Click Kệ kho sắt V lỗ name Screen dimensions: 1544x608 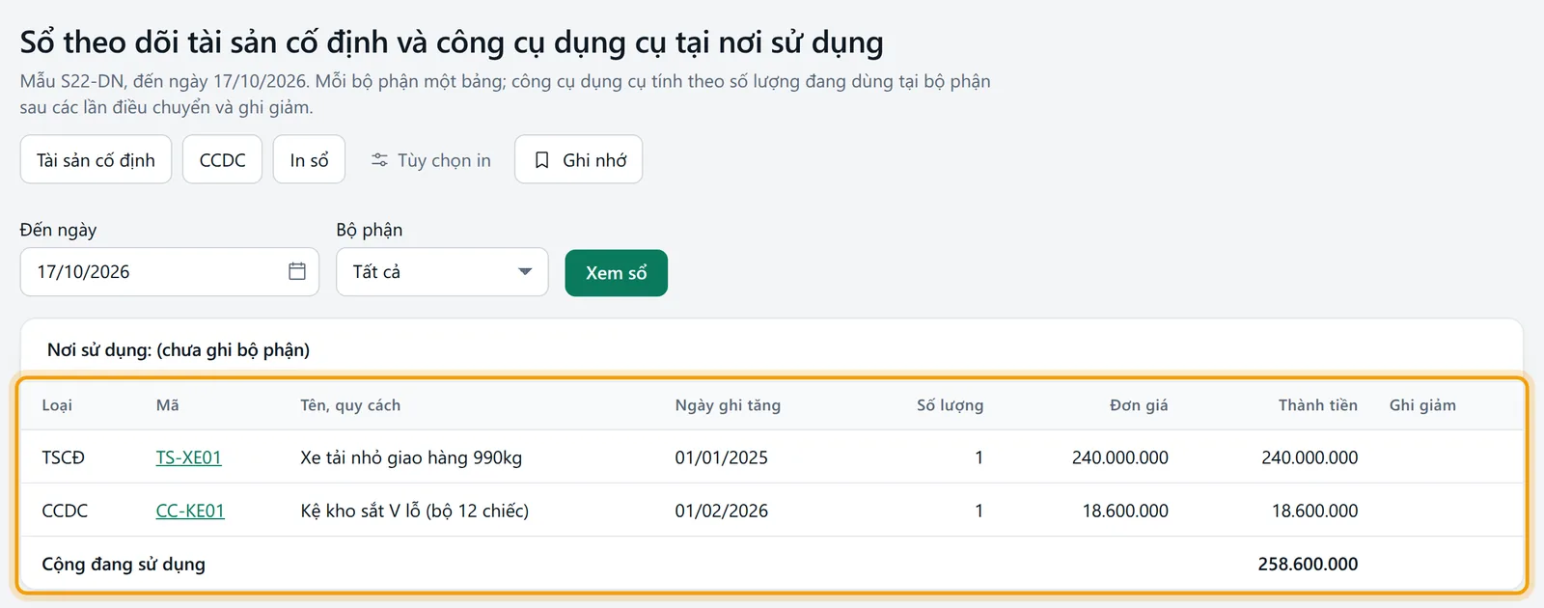414,511
